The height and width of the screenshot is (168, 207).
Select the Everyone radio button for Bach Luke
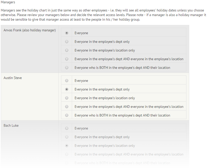pos(67,128)
